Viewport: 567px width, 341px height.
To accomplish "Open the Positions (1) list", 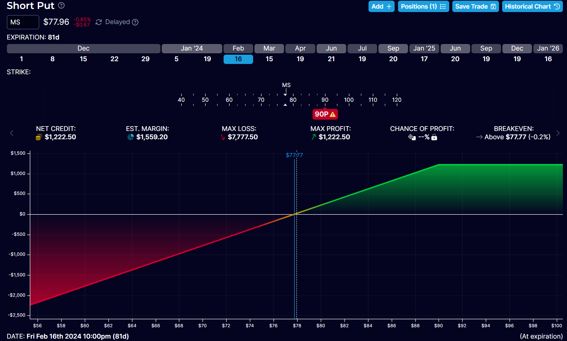I will pos(423,7).
